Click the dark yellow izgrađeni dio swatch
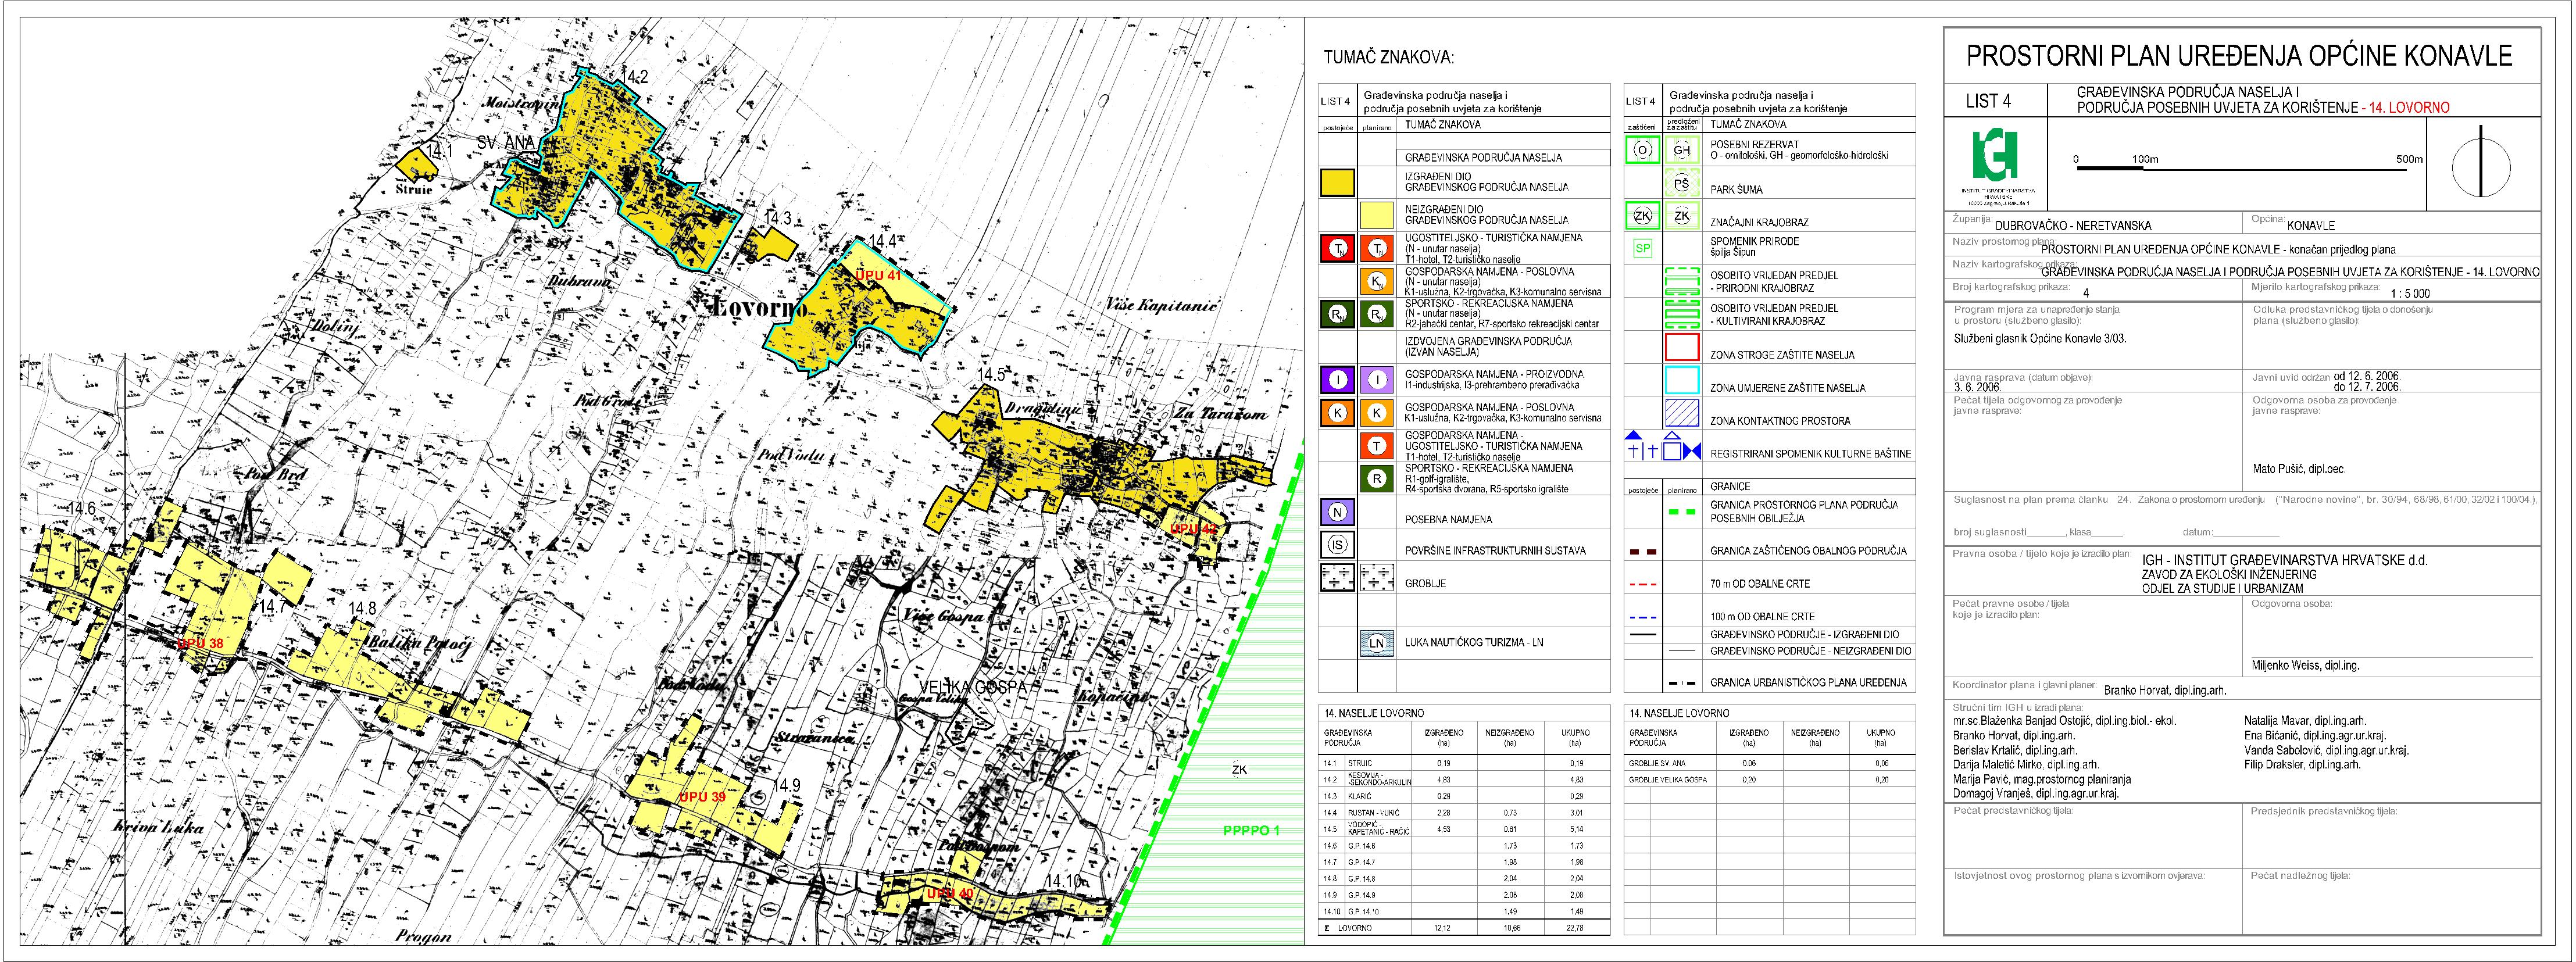 click(x=1337, y=183)
